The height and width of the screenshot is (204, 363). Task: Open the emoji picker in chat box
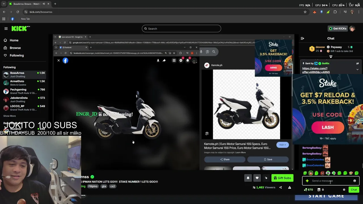[x=354, y=181]
